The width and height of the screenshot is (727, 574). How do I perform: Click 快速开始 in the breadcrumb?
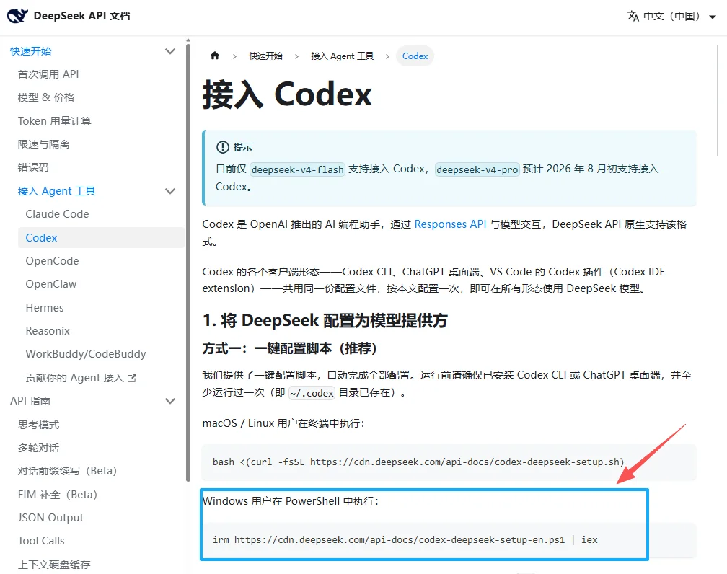tap(265, 56)
